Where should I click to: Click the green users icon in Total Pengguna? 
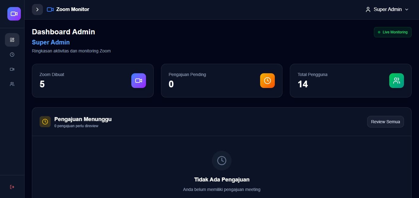click(397, 81)
